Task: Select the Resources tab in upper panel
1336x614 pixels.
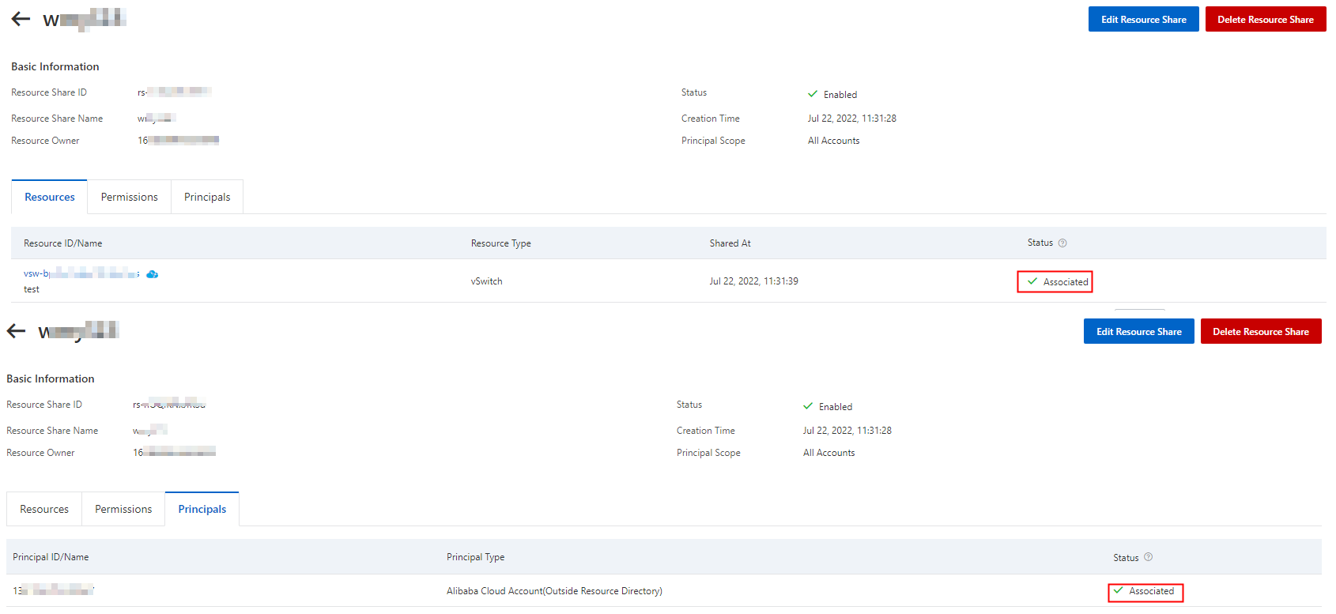Action: pyautogui.click(x=49, y=197)
